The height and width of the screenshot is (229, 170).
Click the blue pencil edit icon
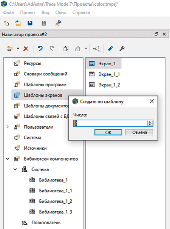click(x=110, y=49)
